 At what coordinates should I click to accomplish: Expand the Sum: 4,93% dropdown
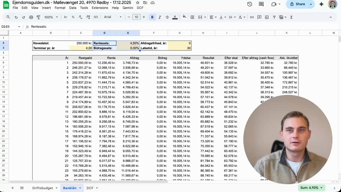(x=312, y=188)
